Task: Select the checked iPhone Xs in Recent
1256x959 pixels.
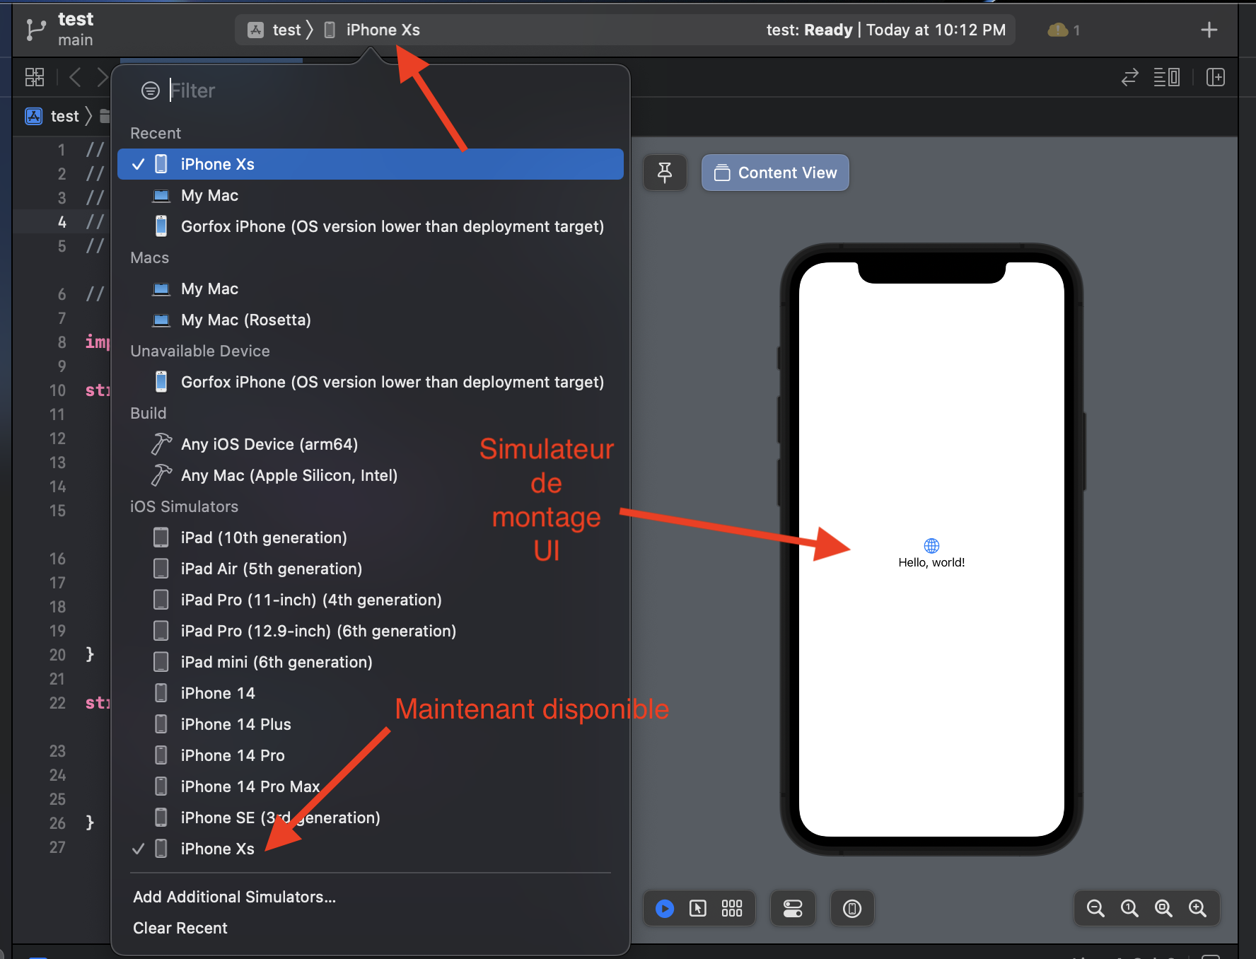Action: [371, 164]
